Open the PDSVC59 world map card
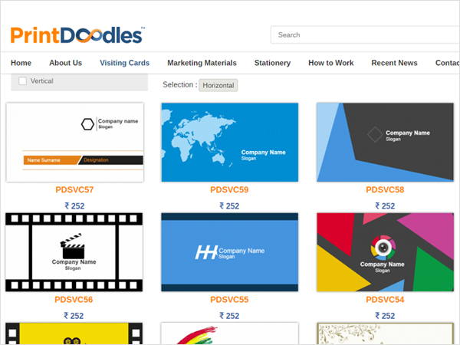The height and width of the screenshot is (345, 460). point(230,143)
